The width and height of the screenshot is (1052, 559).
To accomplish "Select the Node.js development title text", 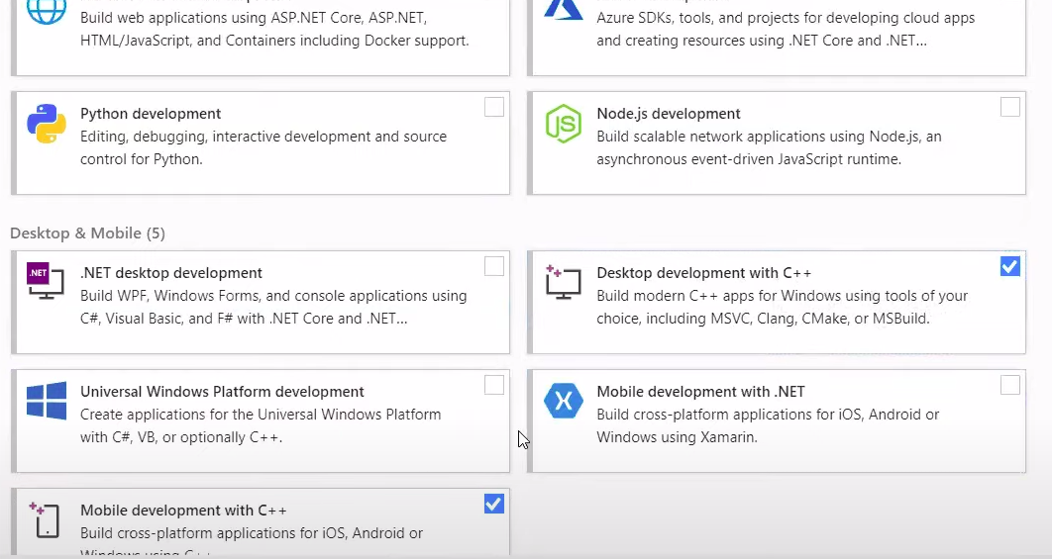I will click(x=669, y=114).
